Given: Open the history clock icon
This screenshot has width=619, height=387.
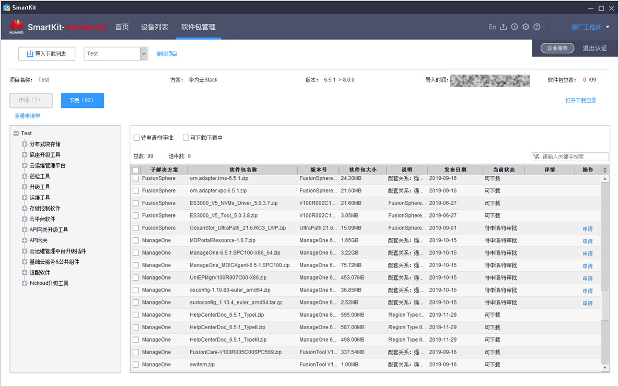Looking at the screenshot, I should [515, 27].
